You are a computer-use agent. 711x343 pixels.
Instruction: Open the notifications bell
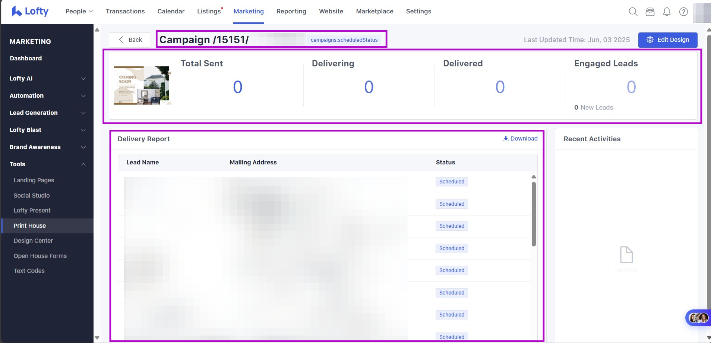[667, 12]
